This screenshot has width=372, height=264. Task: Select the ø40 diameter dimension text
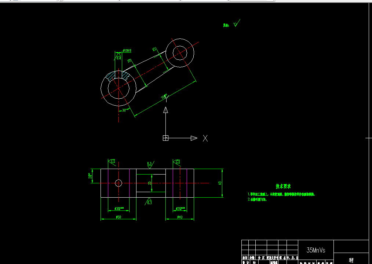pos(180,217)
